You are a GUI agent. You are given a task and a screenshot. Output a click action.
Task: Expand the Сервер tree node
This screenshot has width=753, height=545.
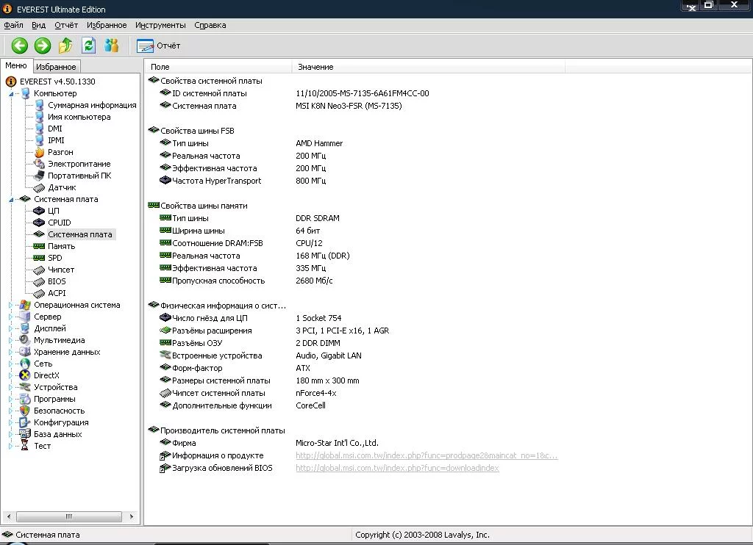click(x=10, y=317)
